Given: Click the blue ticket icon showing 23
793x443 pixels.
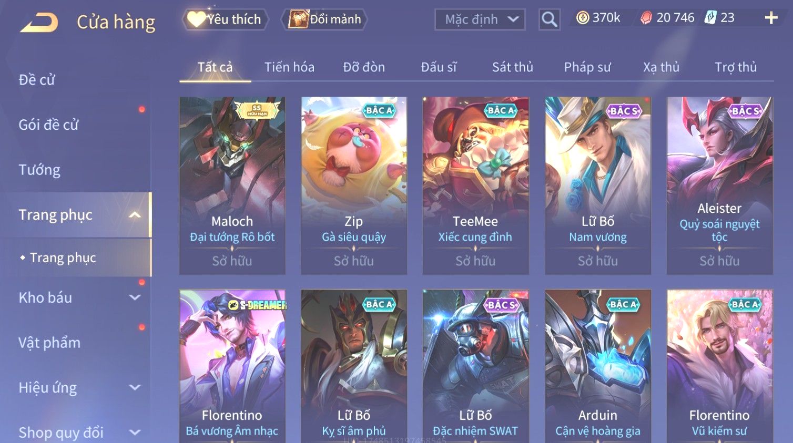Looking at the screenshot, I should 710,17.
